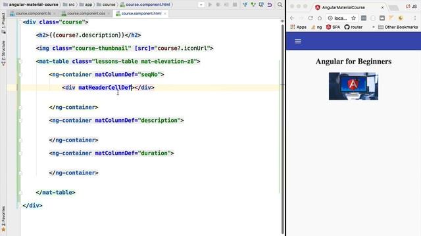The height and width of the screenshot is (236, 421).
Task: Click course.component.html breadcrumb file
Action: point(145,5)
